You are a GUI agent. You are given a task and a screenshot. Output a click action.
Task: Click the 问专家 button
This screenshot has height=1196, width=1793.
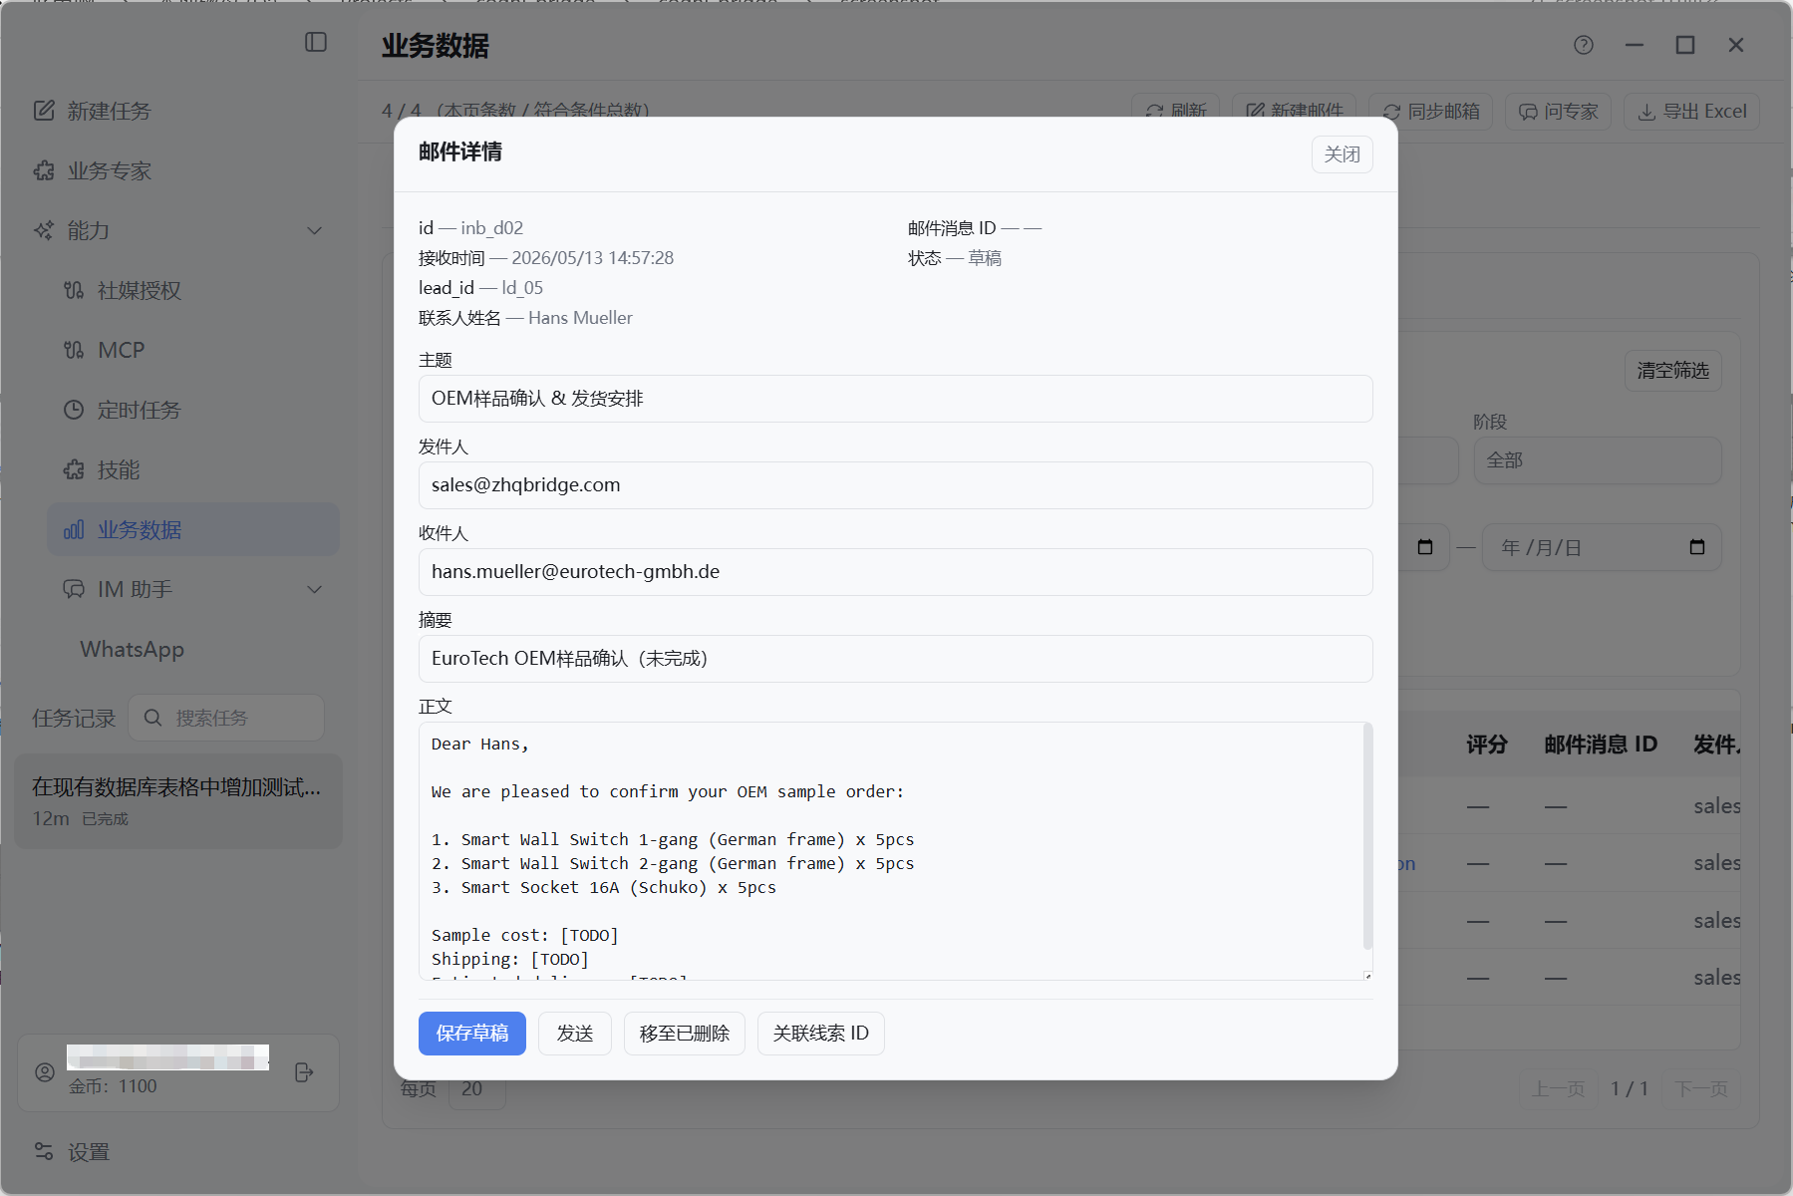pyautogui.click(x=1559, y=112)
